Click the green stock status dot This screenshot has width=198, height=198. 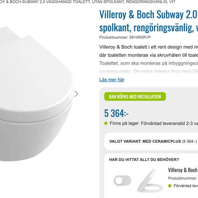[x=106, y=123]
